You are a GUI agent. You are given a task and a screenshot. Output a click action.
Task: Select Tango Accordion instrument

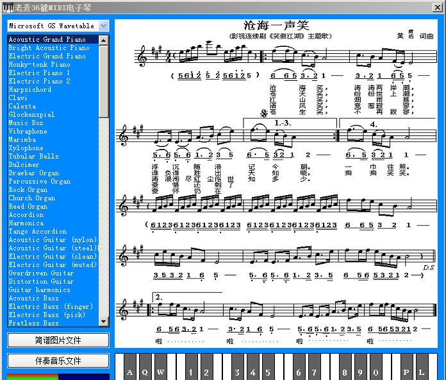pyautogui.click(x=53, y=231)
